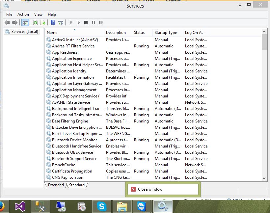Switch to the Standard tab
The width and height of the screenshot is (270, 213).
[x=77, y=185]
